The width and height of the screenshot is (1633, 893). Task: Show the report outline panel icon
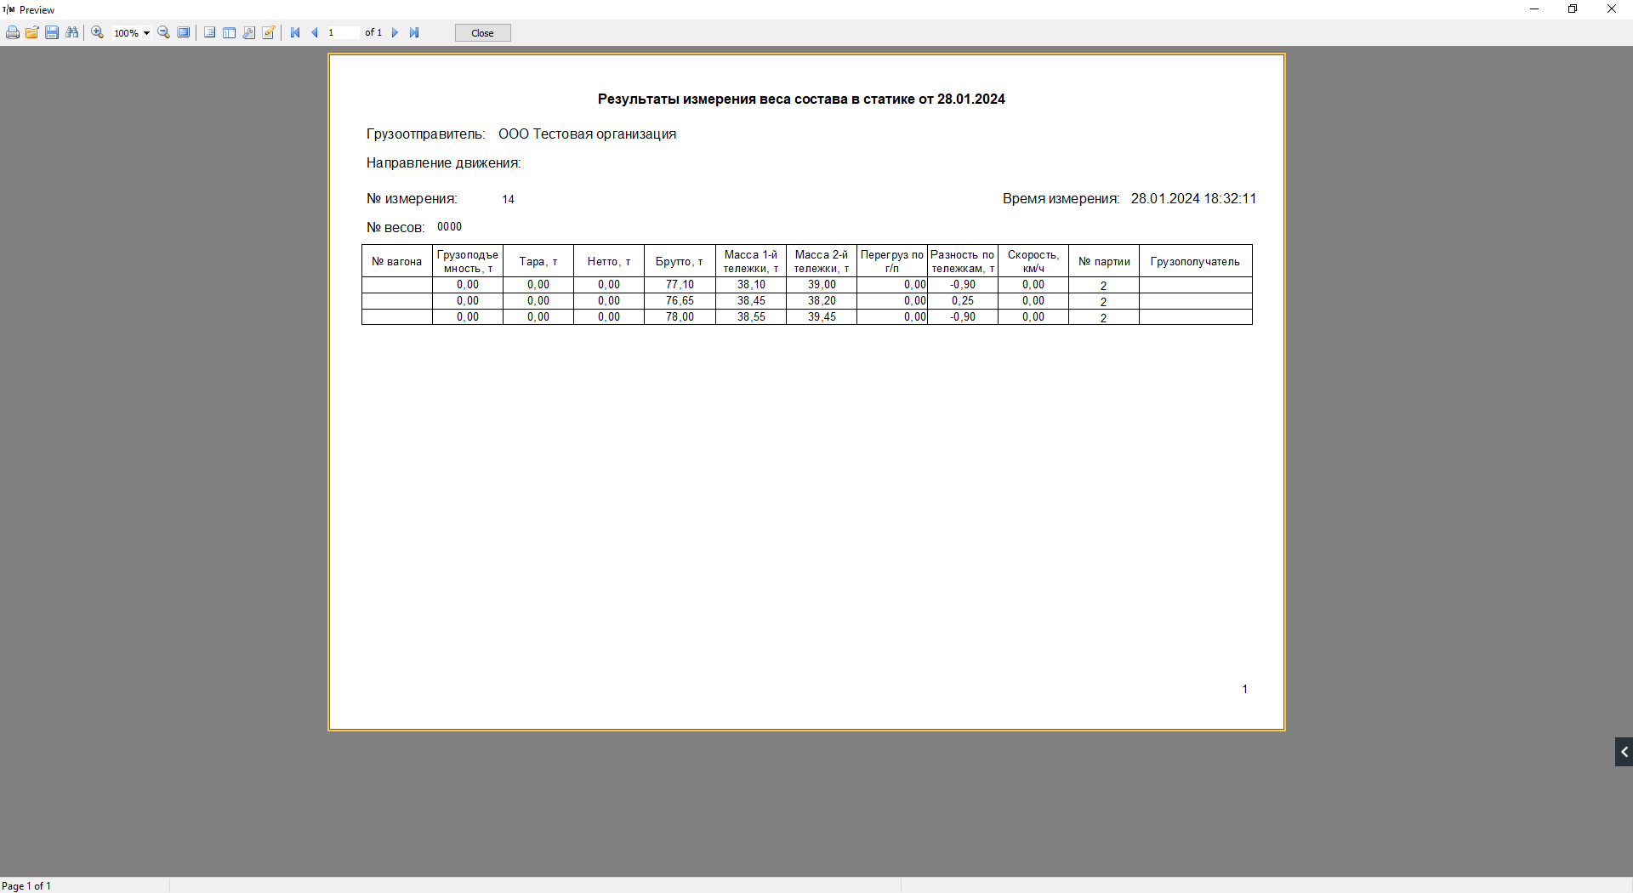coord(210,33)
